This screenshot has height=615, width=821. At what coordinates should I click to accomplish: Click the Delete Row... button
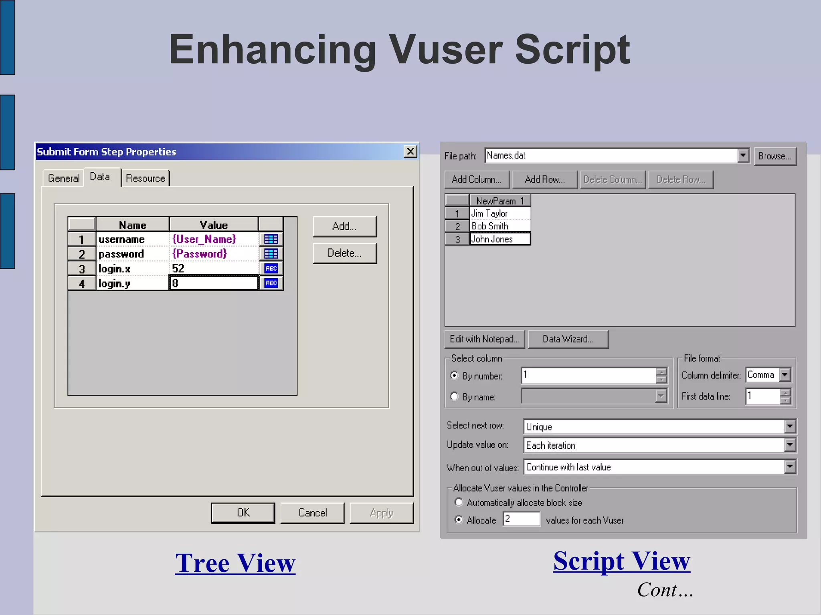(x=681, y=180)
